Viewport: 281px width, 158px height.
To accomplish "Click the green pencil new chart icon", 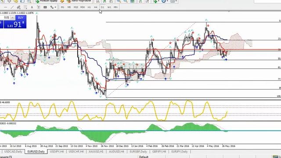I will point(3,1).
